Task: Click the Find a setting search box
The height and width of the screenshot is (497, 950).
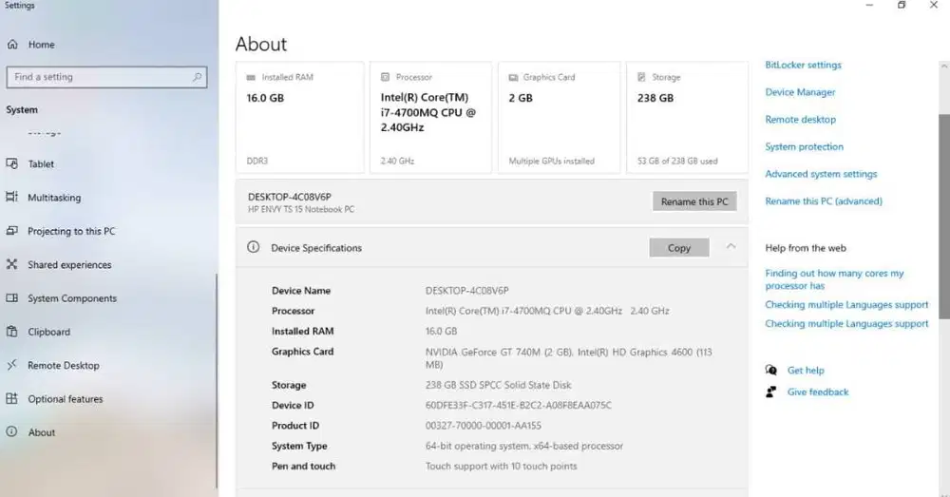Action: click(106, 77)
